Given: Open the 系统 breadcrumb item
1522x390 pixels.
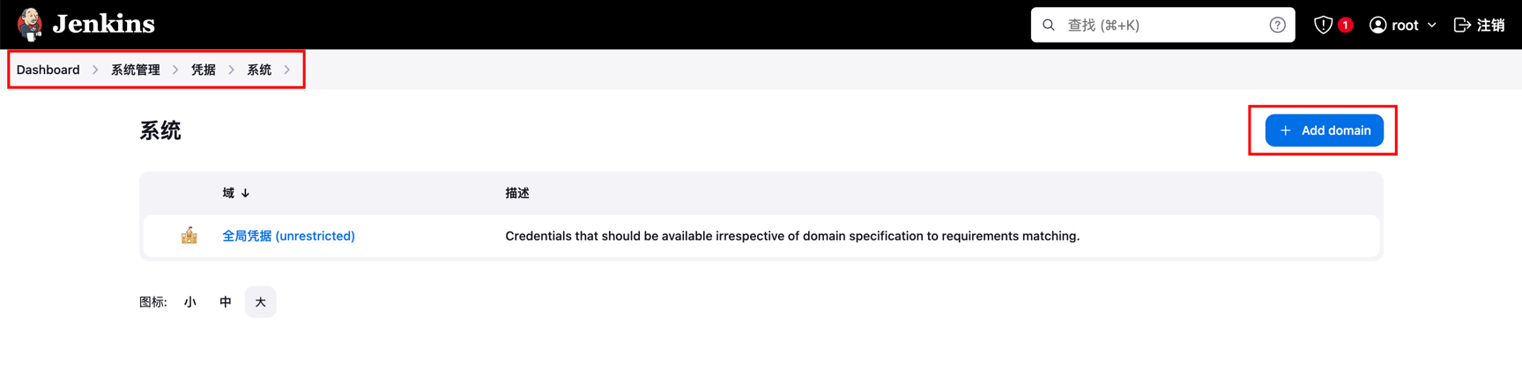Looking at the screenshot, I should tap(259, 70).
